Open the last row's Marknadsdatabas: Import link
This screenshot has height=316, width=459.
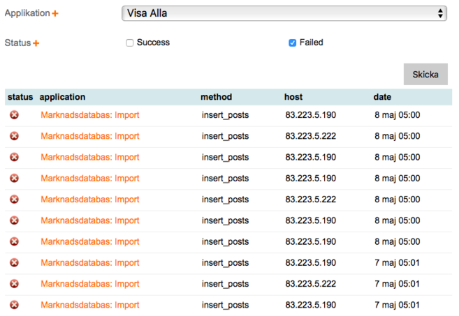click(90, 305)
